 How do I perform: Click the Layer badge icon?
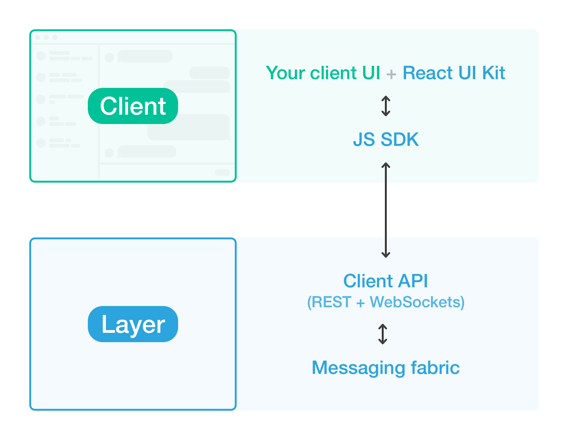[132, 324]
